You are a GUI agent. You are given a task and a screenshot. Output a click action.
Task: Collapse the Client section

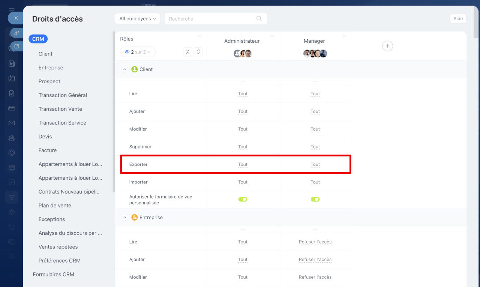pos(125,69)
